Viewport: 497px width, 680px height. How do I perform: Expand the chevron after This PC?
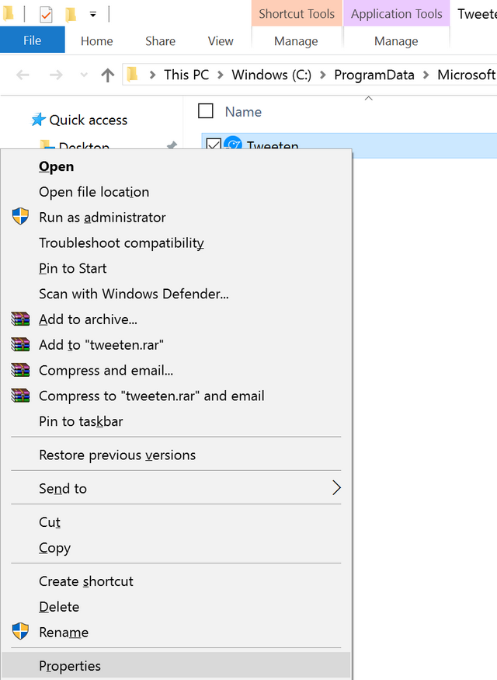pyautogui.click(x=220, y=75)
